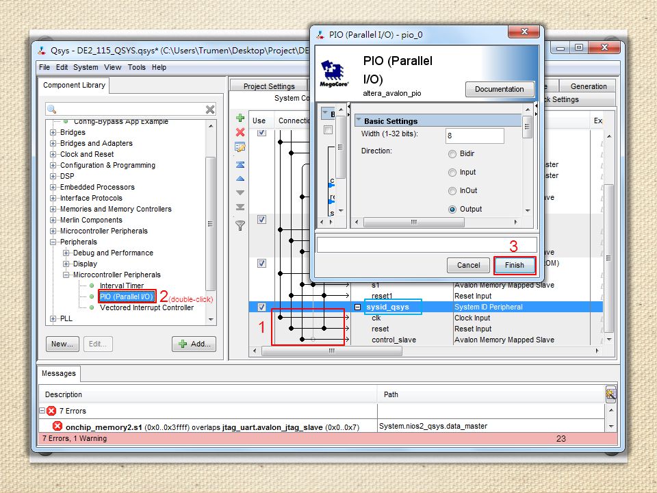The image size is (657, 493).
Task: Open the System menu
Action: [x=86, y=67]
